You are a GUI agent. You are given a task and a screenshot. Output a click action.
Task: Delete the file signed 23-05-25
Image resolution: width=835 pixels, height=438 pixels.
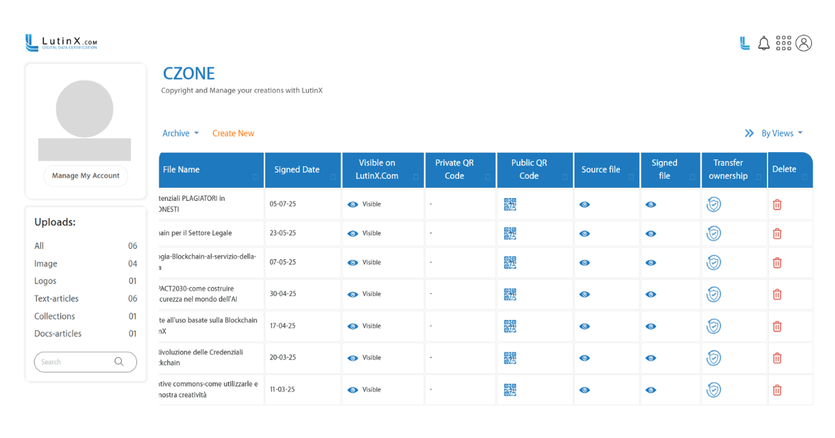coord(777,234)
